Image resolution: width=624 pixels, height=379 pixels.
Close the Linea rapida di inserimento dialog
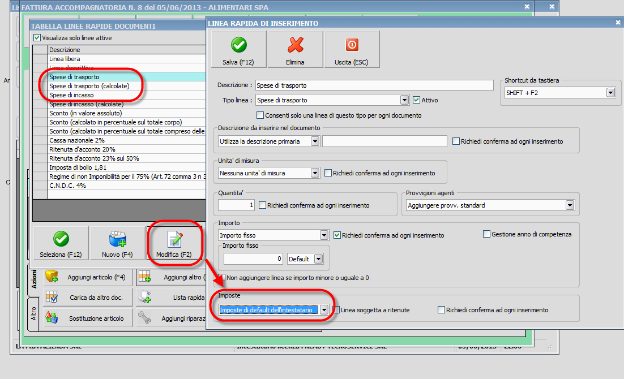pos(618,23)
